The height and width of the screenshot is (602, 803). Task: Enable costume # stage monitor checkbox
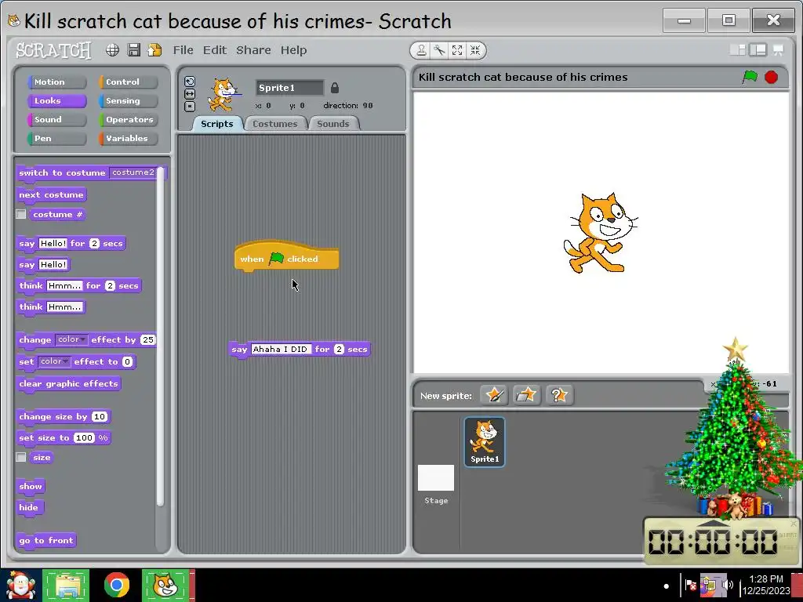tap(21, 214)
